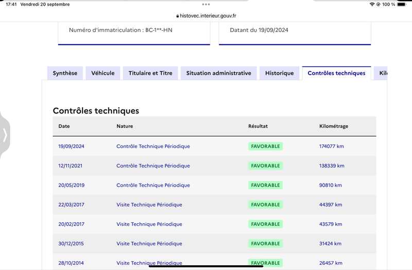Tap the 174077 km mileage value

tap(332, 147)
